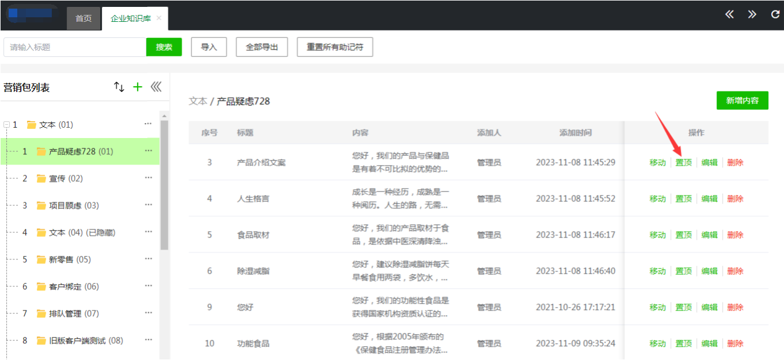The width and height of the screenshot is (784, 360).
Task: Click the green 搜索 button
Action: click(164, 47)
